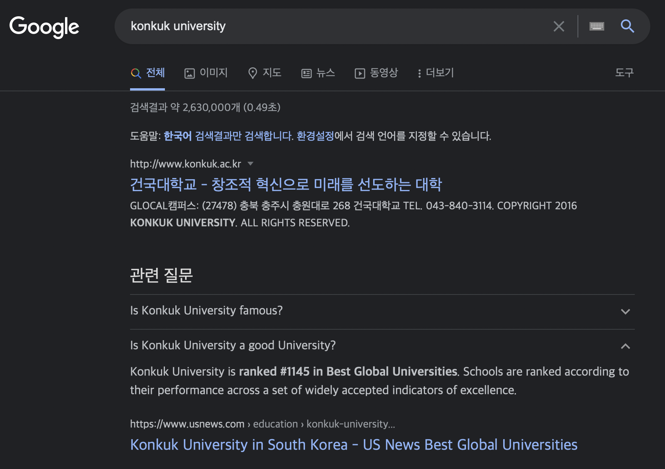665x469 pixels.
Task: Open the 더보기 (More) menu
Action: point(435,73)
